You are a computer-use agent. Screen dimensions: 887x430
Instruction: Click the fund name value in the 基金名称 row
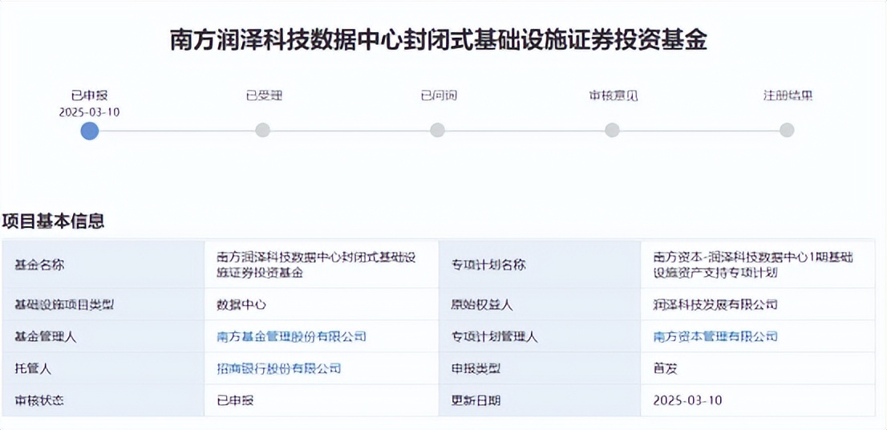tap(317, 265)
